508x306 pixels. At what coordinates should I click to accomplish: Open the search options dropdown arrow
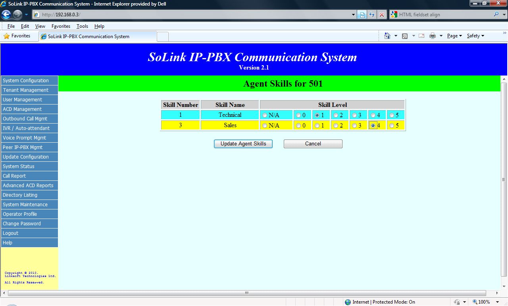point(504,14)
